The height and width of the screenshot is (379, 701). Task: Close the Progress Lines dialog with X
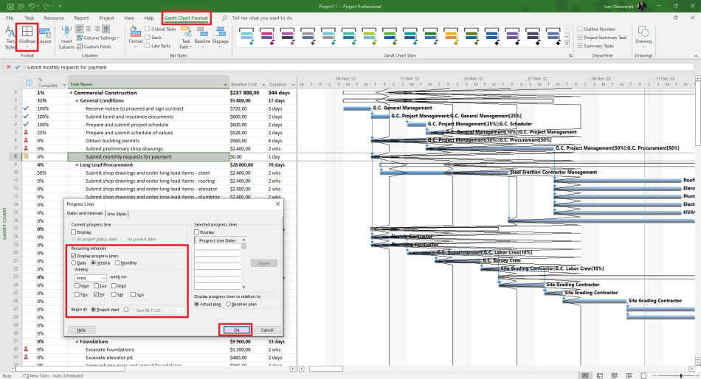(277, 204)
